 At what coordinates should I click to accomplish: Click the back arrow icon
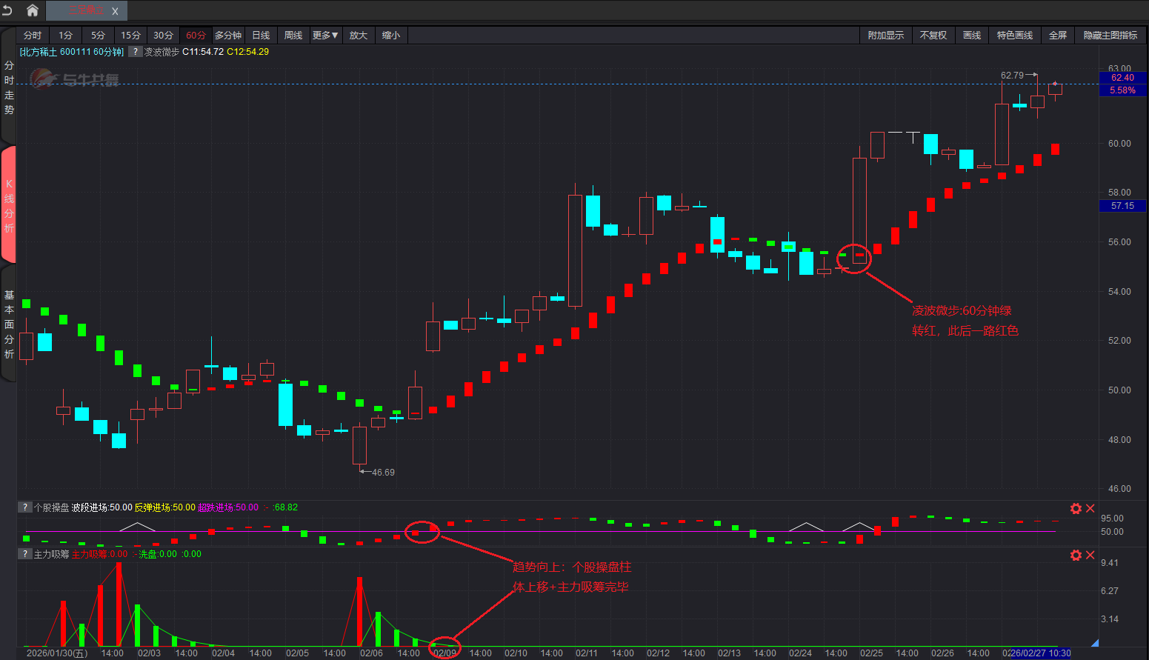pyautogui.click(x=8, y=10)
